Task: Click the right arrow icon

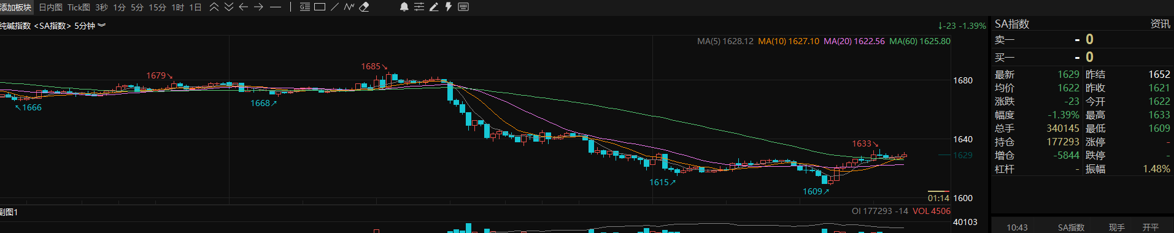Action: (x=258, y=7)
